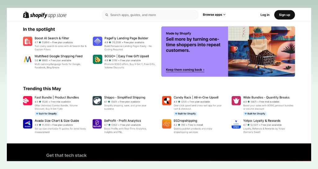The height and width of the screenshot is (169, 318).
Task: Click Built for Shopify badge under Fast Bundle
Action: (47, 114)
